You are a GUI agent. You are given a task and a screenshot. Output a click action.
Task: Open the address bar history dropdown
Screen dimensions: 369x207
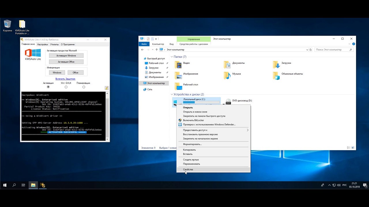(x=307, y=50)
